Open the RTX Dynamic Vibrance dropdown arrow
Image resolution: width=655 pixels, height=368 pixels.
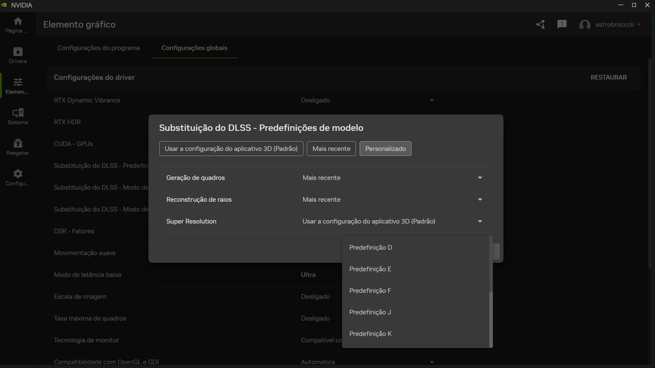pos(432,100)
